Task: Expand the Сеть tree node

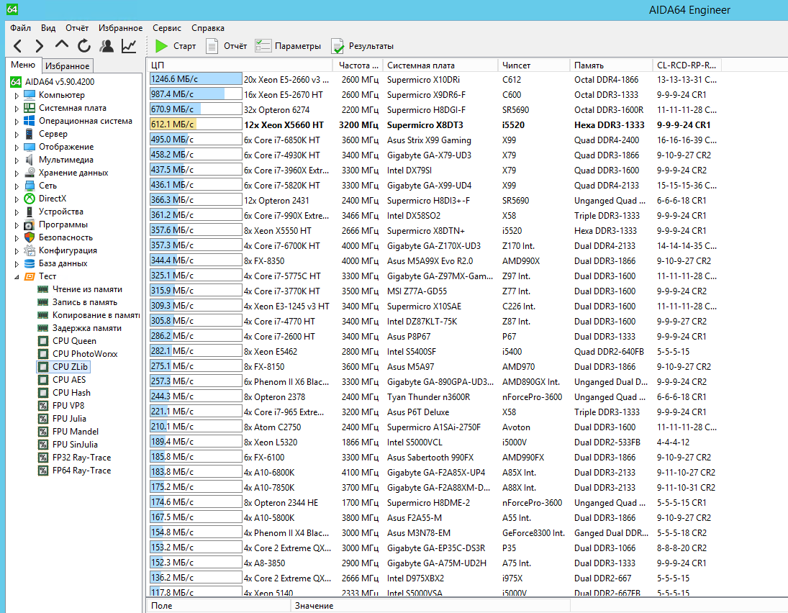Action: (x=17, y=186)
